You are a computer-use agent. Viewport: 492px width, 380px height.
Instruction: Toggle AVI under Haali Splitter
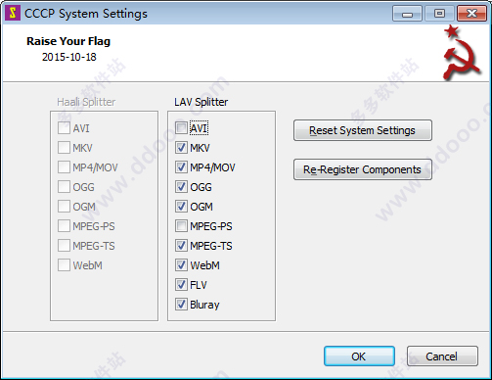[64, 128]
